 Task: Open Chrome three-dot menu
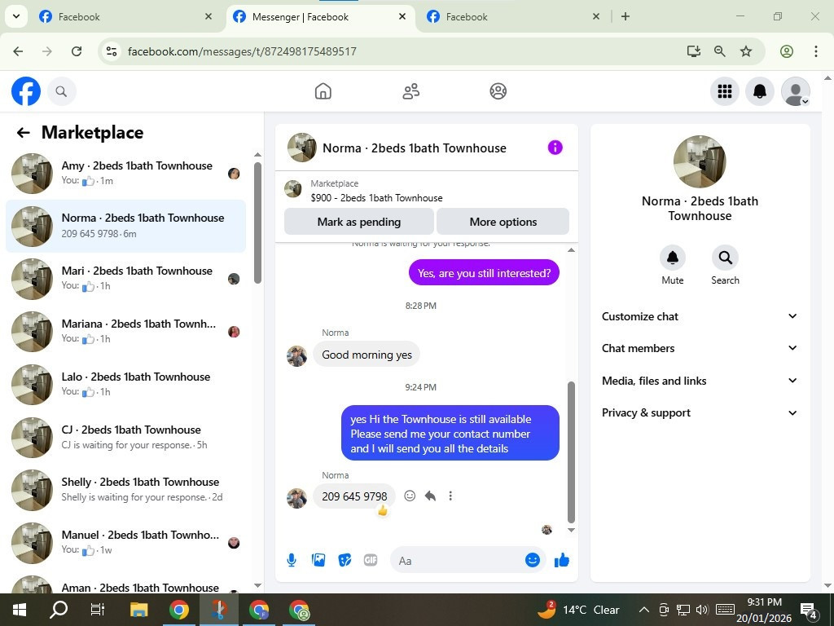point(816,51)
